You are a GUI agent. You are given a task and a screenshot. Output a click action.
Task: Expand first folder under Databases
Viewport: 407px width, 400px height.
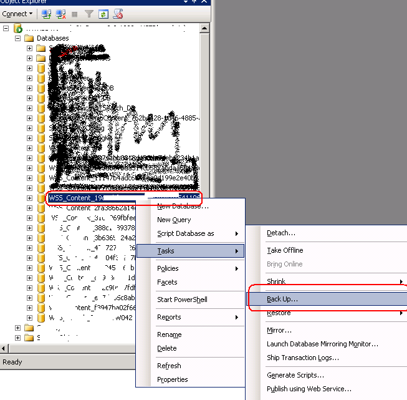[29, 49]
